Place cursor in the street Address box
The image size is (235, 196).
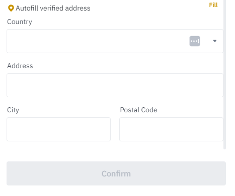(x=115, y=85)
